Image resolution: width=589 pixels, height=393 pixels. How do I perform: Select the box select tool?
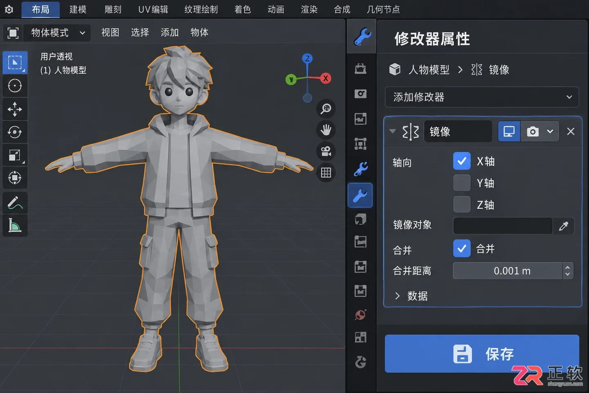(x=15, y=63)
